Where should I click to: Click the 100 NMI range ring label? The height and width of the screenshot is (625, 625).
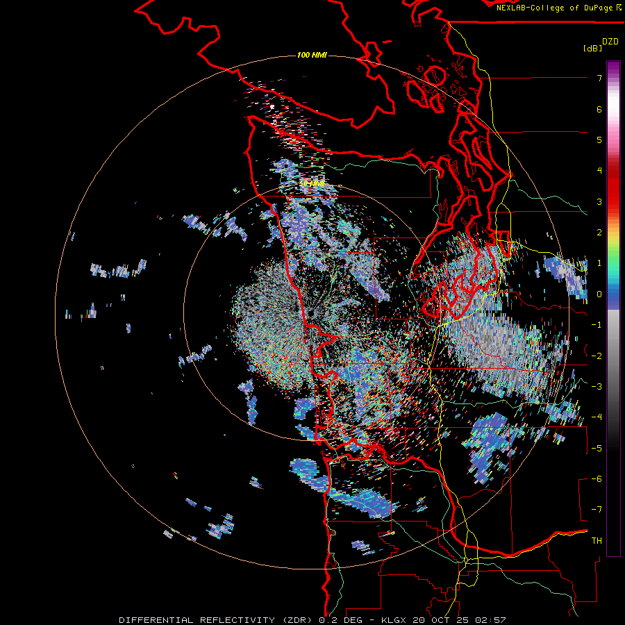(312, 55)
